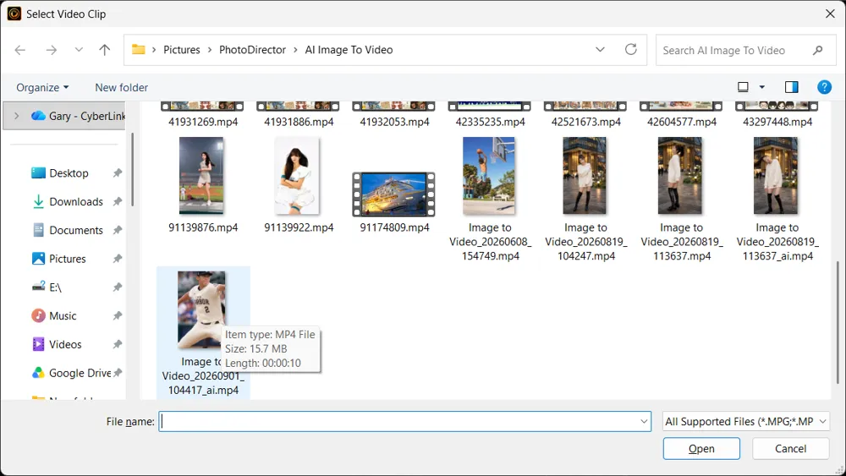Select the 91174809.mp4 cruise ship video

tap(394, 194)
